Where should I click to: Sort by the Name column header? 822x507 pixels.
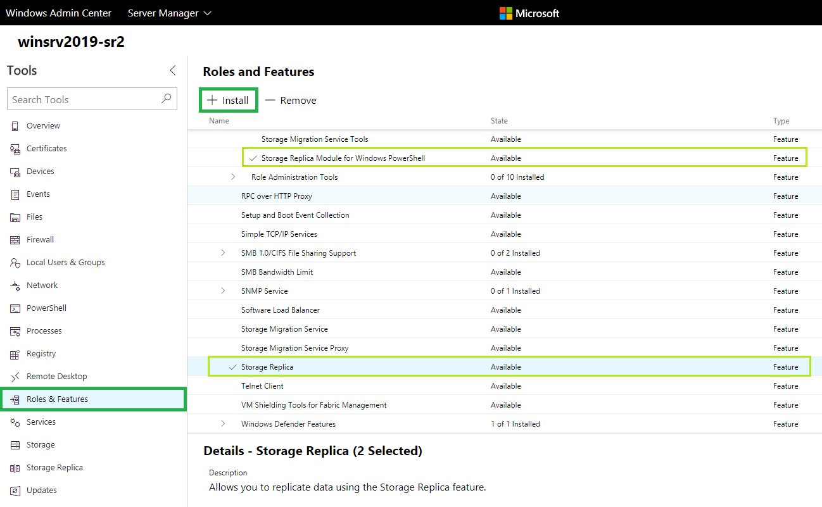tap(219, 121)
